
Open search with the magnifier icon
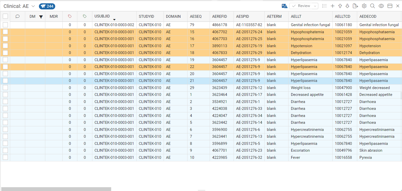coord(372,6)
